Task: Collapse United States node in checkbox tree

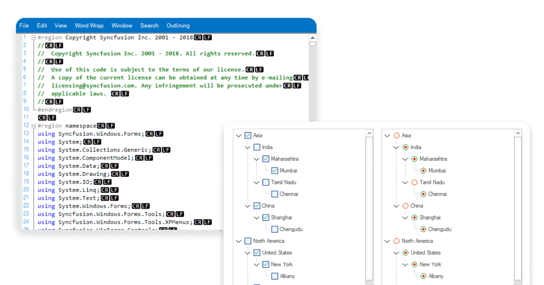Action: 248,253
